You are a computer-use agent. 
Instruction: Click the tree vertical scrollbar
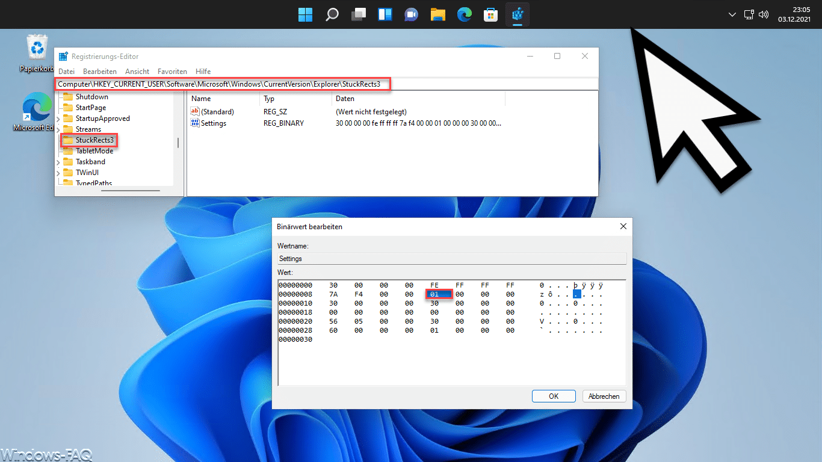(178, 143)
